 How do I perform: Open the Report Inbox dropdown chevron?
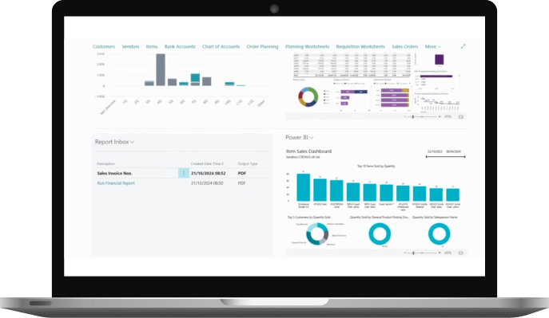pos(132,142)
